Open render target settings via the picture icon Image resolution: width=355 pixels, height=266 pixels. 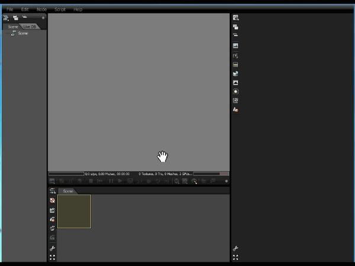(235, 46)
